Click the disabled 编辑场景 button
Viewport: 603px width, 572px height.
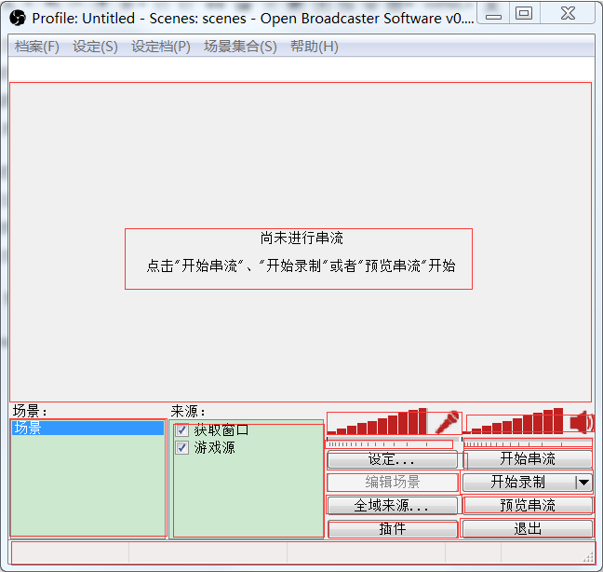pyautogui.click(x=393, y=482)
